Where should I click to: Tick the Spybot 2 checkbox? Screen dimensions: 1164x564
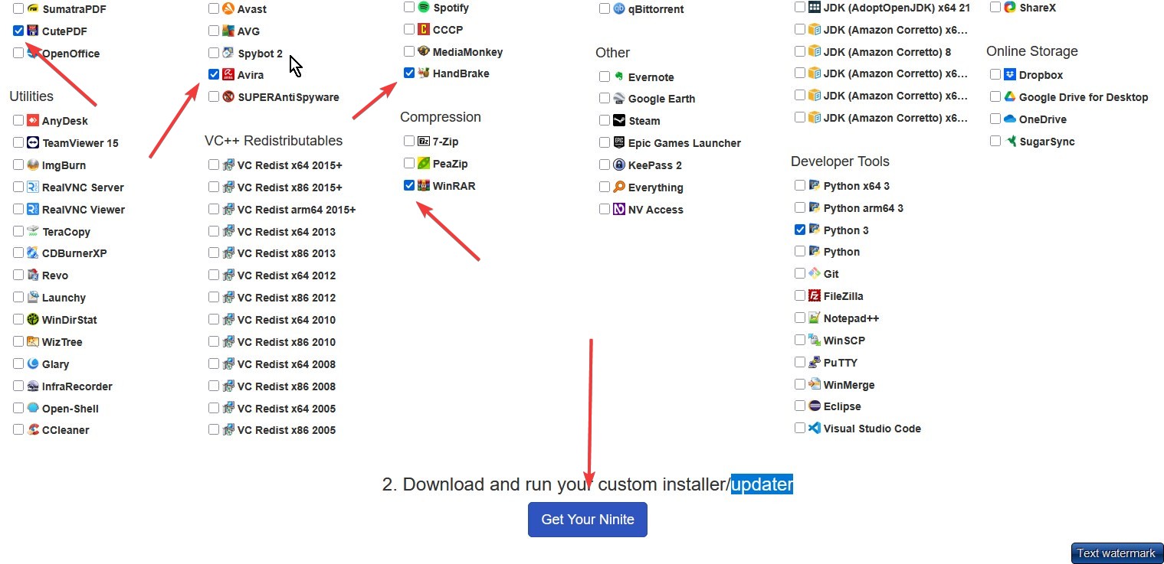(x=214, y=54)
